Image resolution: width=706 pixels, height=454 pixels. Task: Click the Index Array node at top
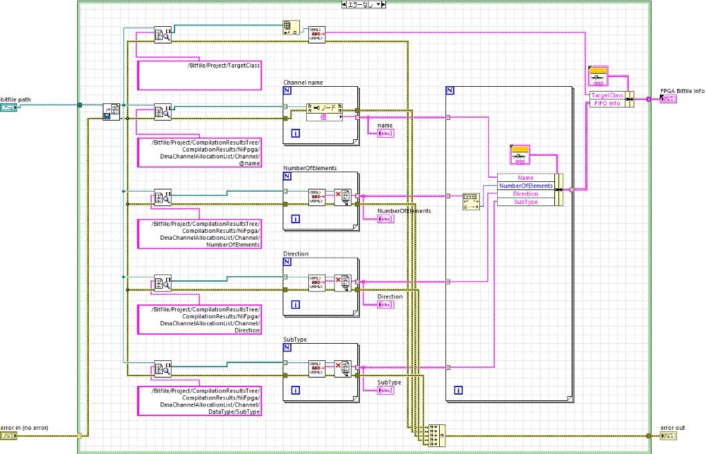[292, 28]
